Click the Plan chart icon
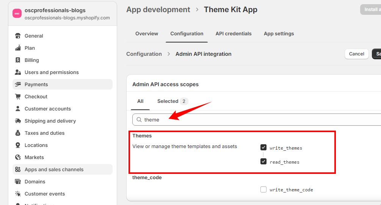This screenshot has height=205, width=381. tap(18, 48)
